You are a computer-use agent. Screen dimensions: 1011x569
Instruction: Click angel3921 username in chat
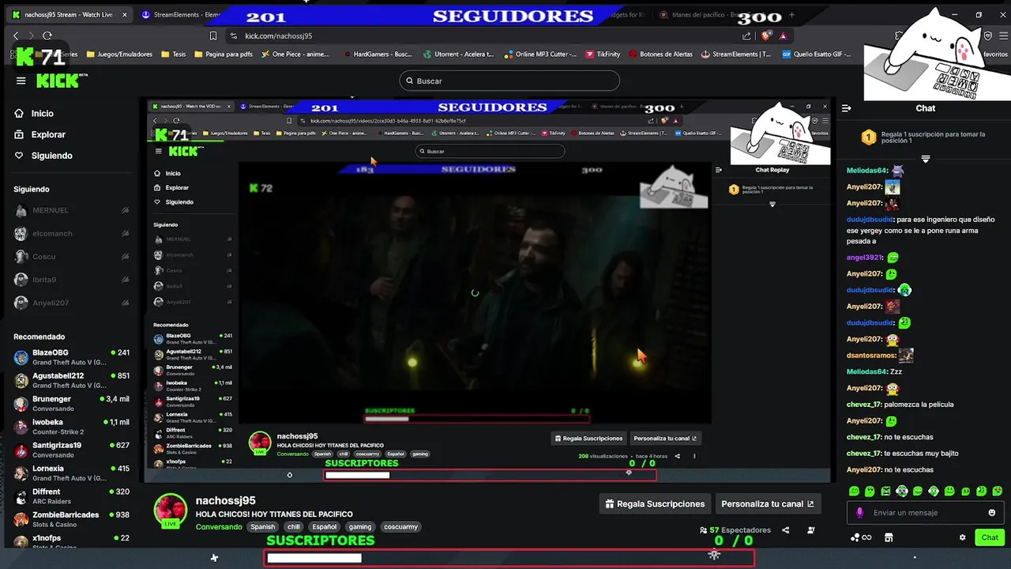point(865,258)
